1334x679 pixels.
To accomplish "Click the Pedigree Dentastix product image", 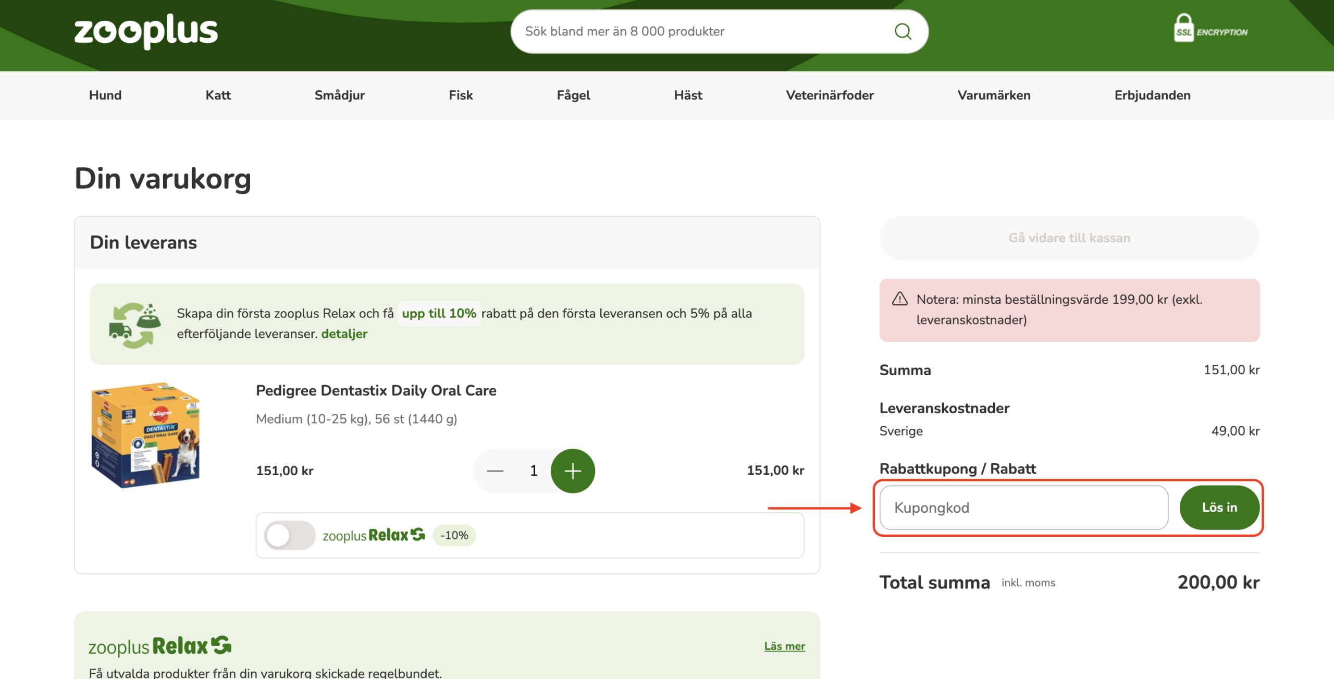I will [146, 435].
